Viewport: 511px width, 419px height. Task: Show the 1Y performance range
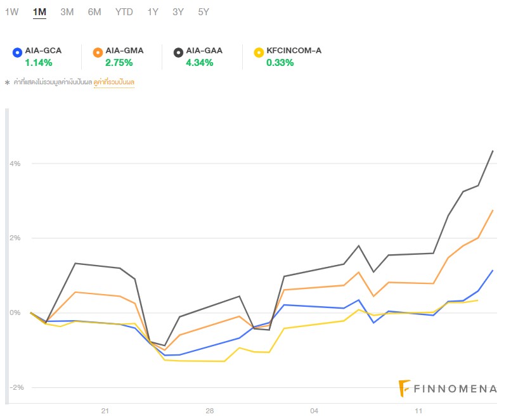pyautogui.click(x=153, y=12)
